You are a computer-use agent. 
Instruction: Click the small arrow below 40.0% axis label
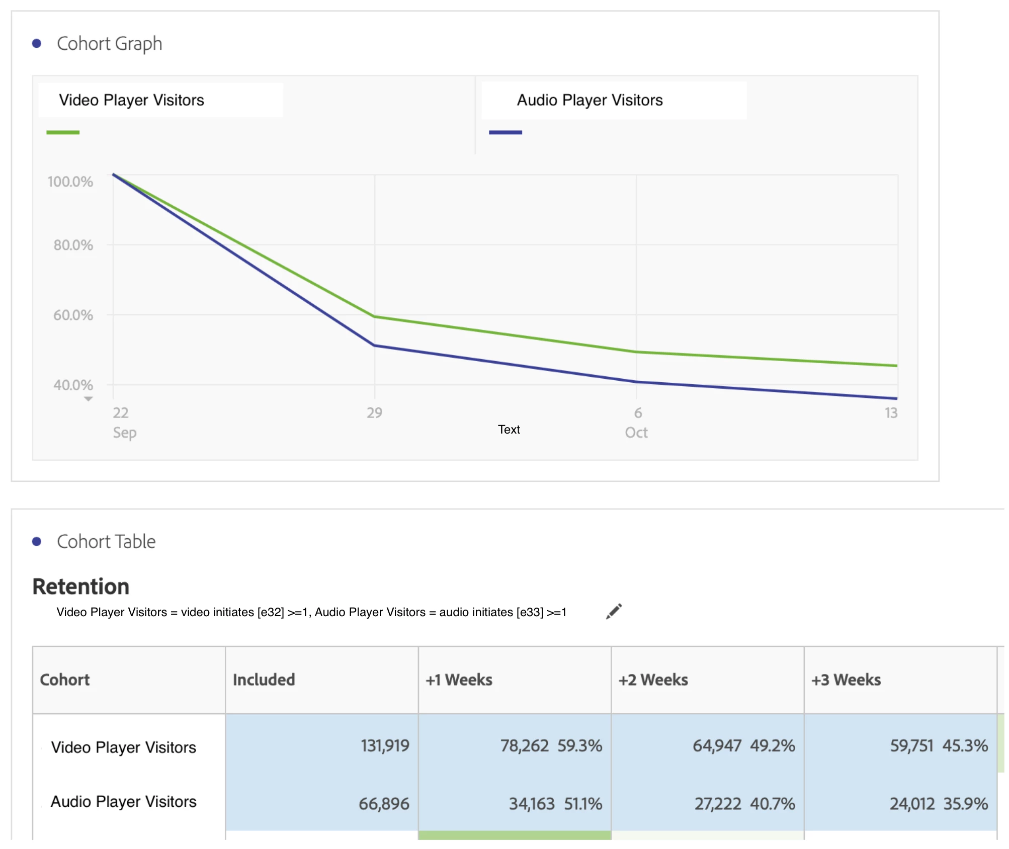tap(88, 399)
